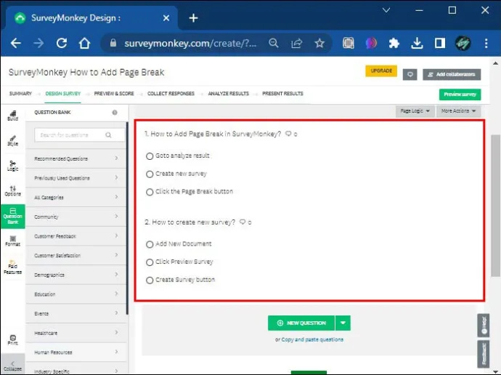Click Add collaborators button
Screen dimensions: 501x375
[x=452, y=74]
